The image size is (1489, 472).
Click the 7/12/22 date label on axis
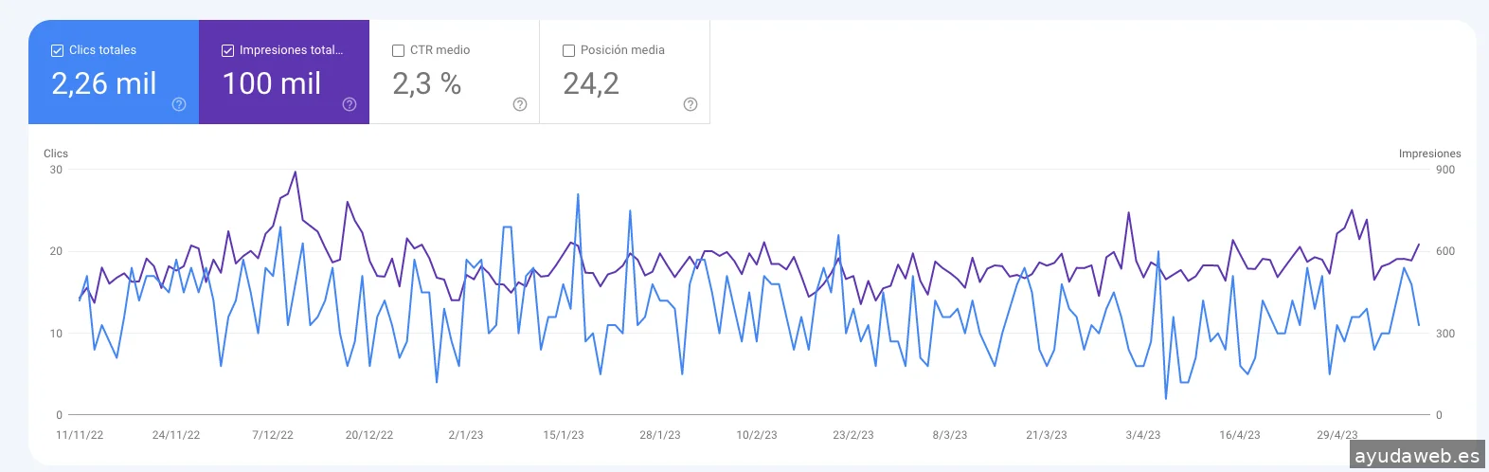273,435
